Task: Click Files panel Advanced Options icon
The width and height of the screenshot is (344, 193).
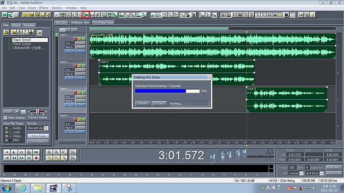Action: coord(39,32)
